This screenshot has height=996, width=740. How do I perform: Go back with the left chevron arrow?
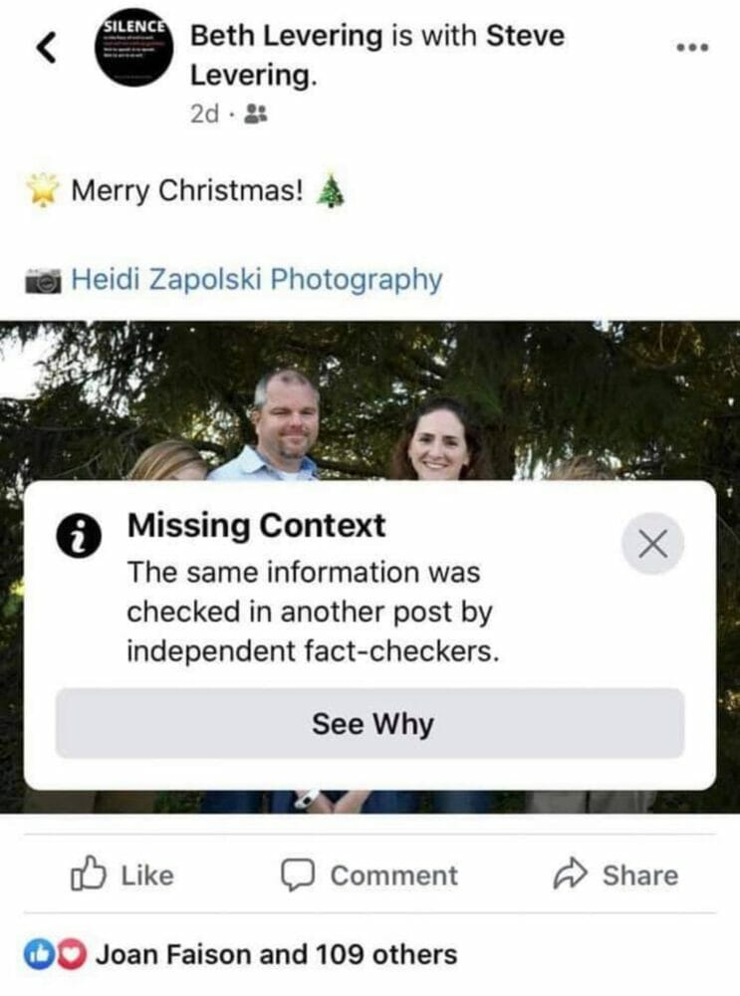click(46, 48)
